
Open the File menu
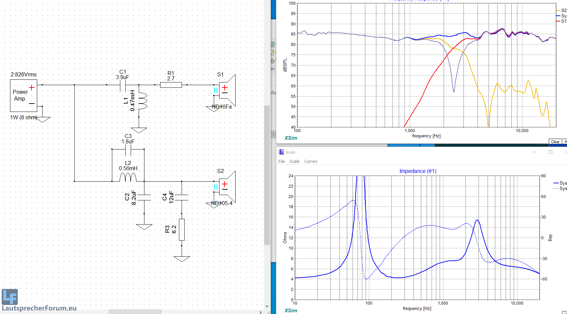tap(281, 162)
